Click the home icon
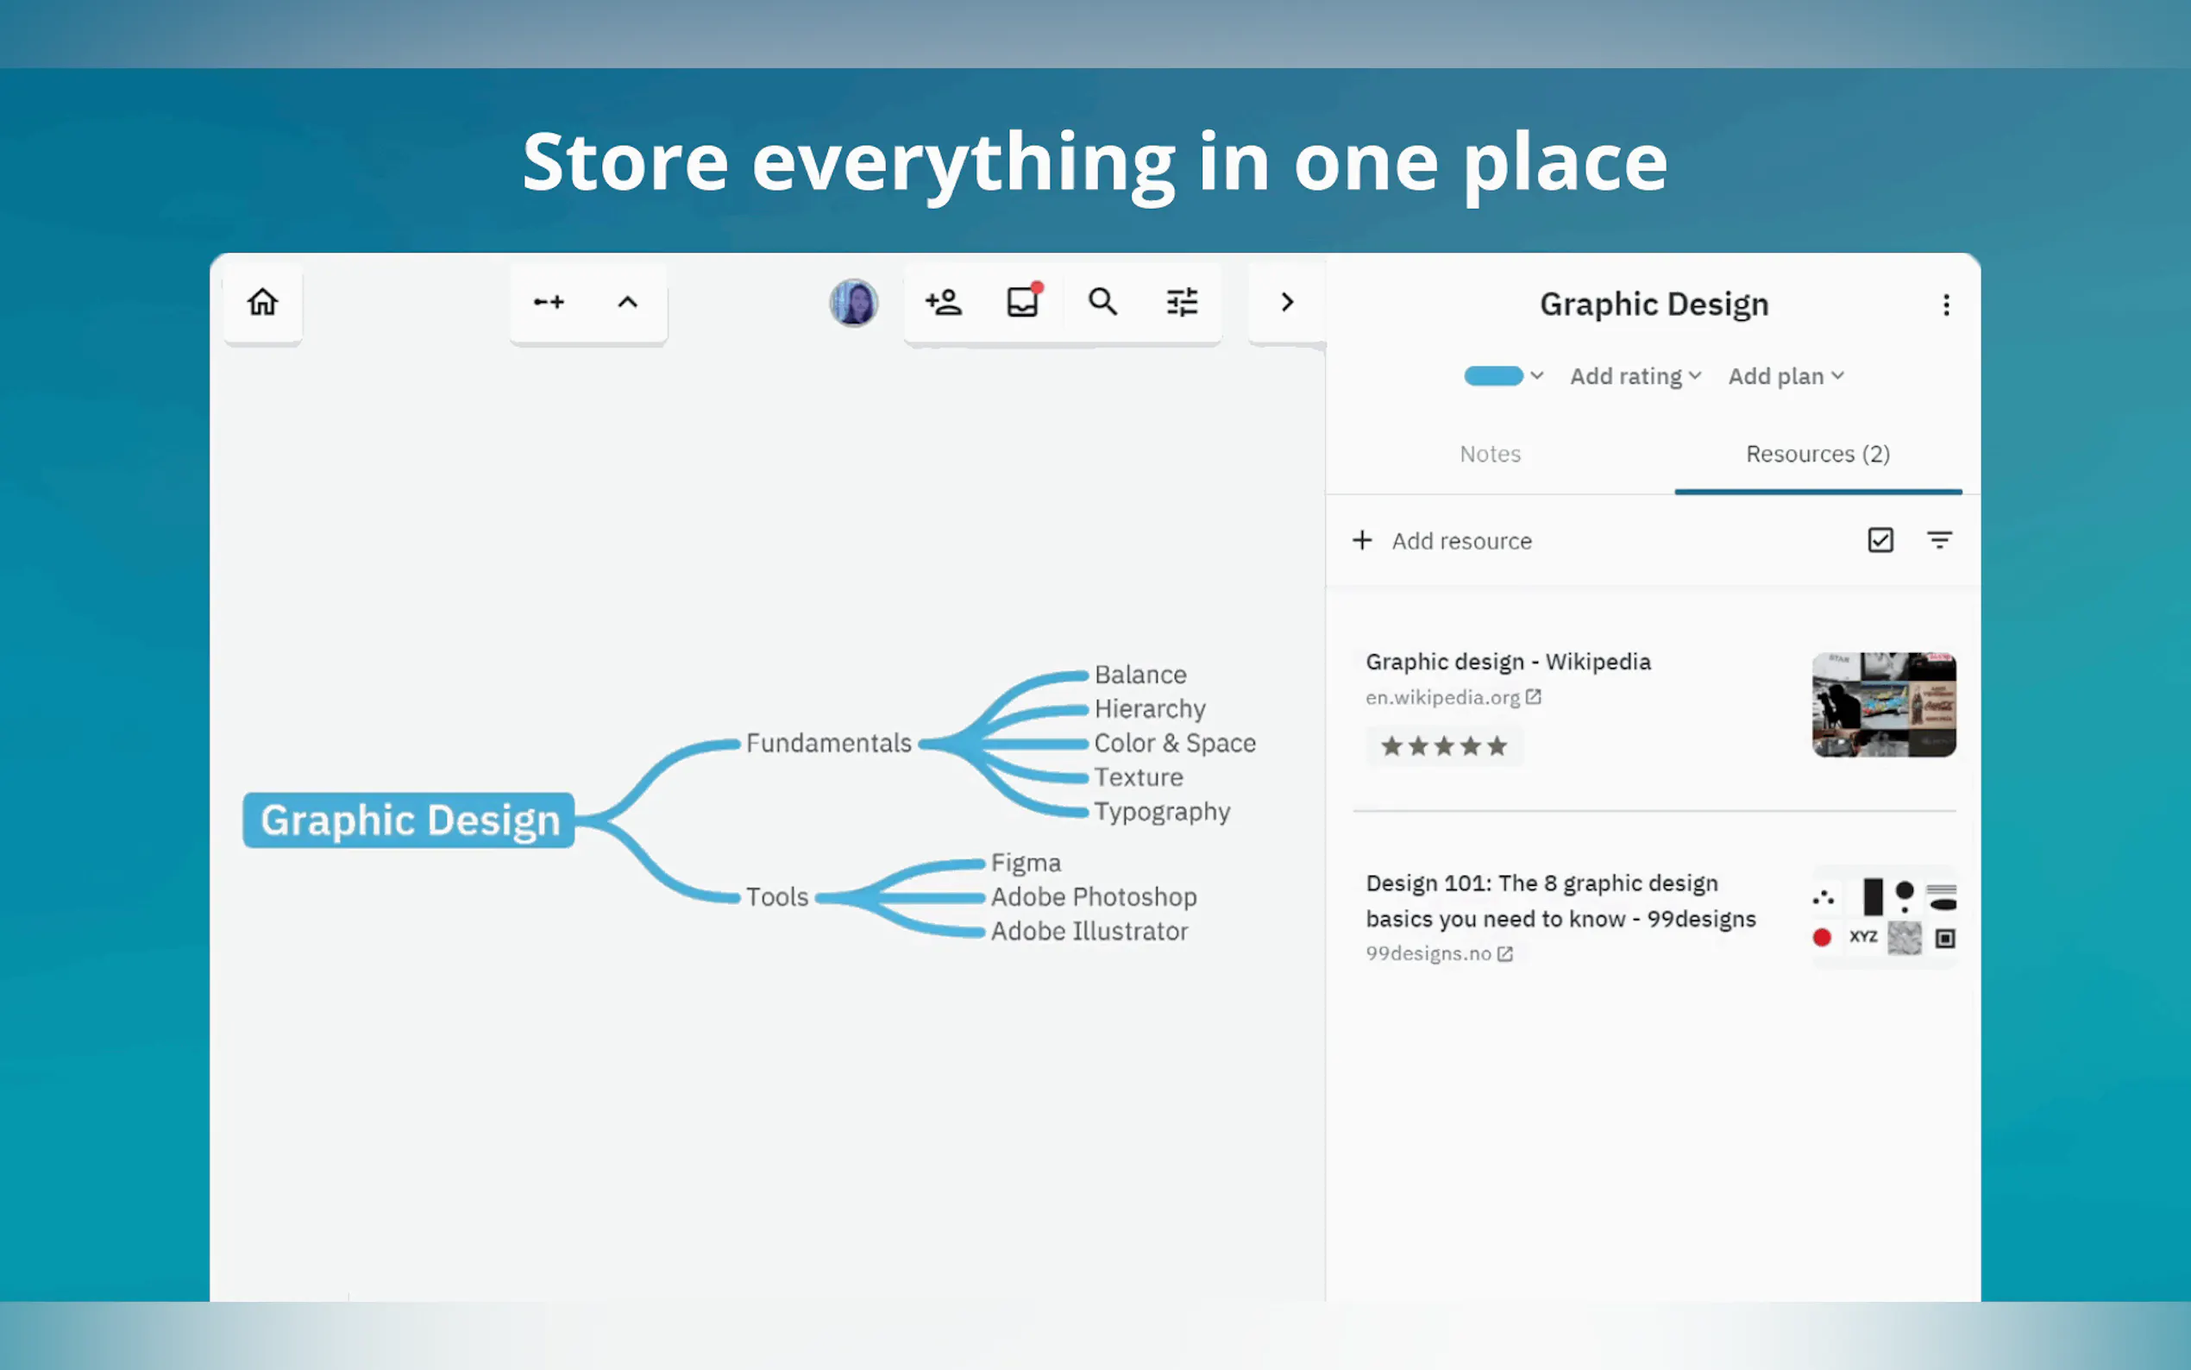The image size is (2191, 1370). [x=263, y=302]
